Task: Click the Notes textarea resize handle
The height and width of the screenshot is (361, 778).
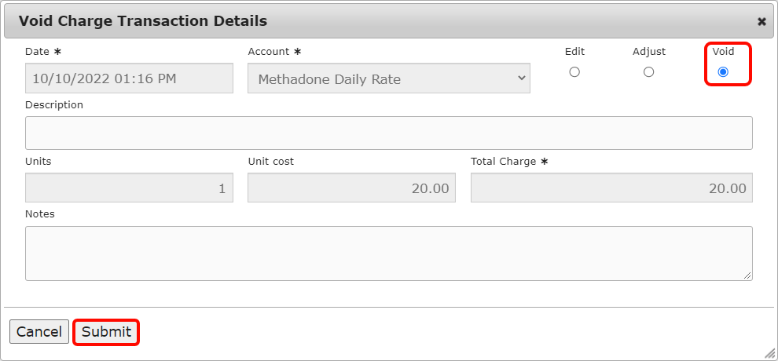Action: pyautogui.click(x=747, y=275)
